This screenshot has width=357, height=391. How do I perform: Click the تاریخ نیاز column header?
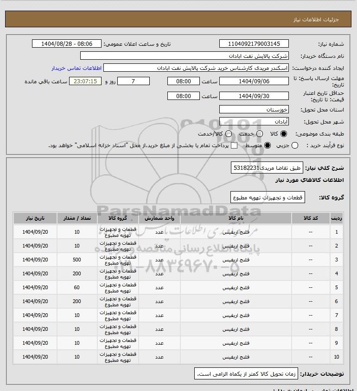coord(35,218)
